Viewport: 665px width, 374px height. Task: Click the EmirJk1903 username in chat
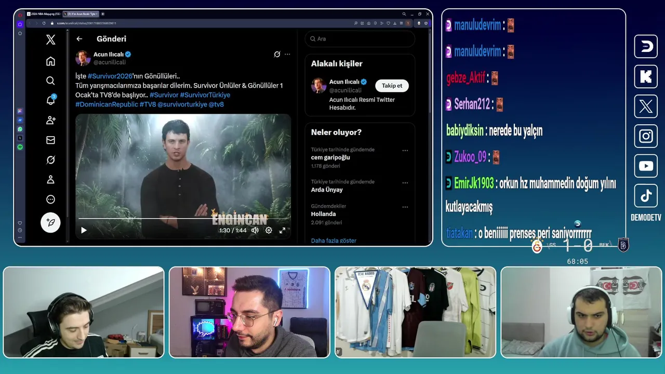point(474,183)
